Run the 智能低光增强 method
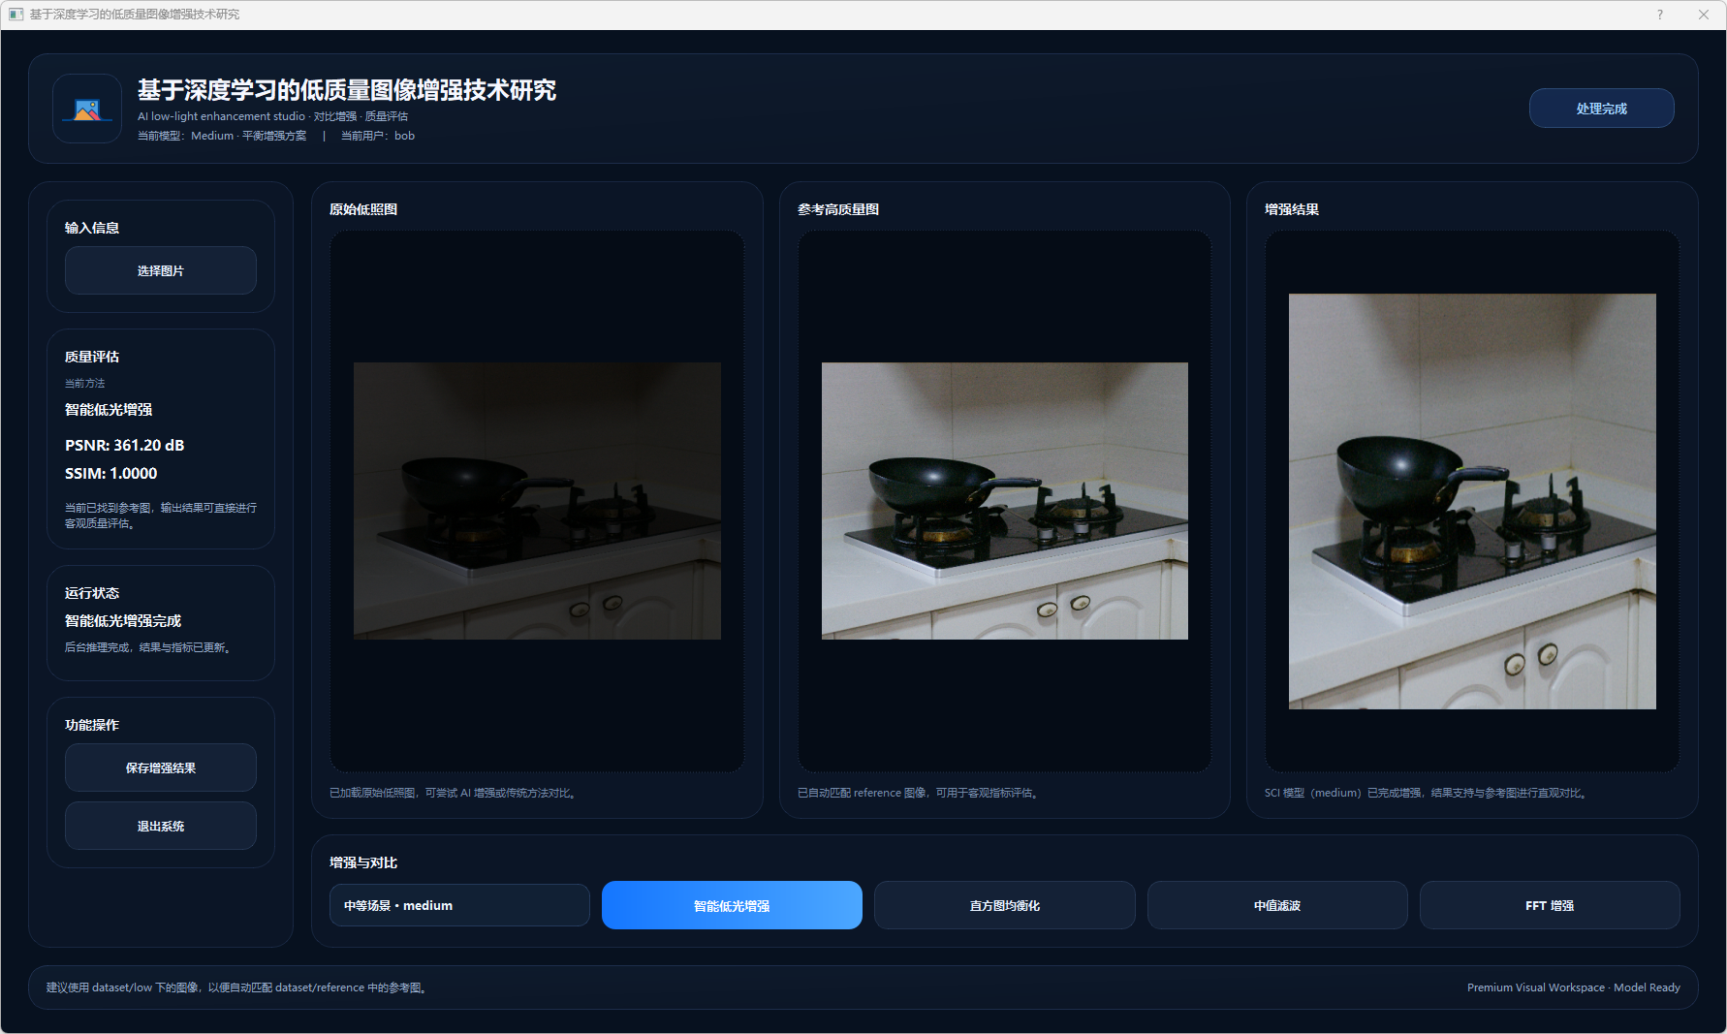1727x1034 pixels. 732,905
